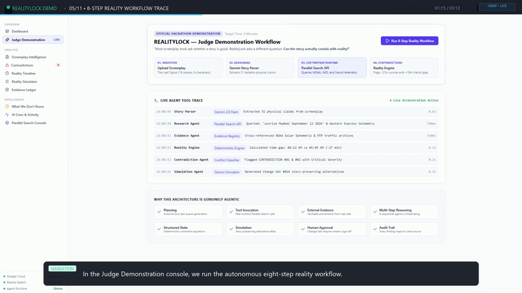Click the Evidence Registry tag
The height and width of the screenshot is (293, 522).
[227, 136]
